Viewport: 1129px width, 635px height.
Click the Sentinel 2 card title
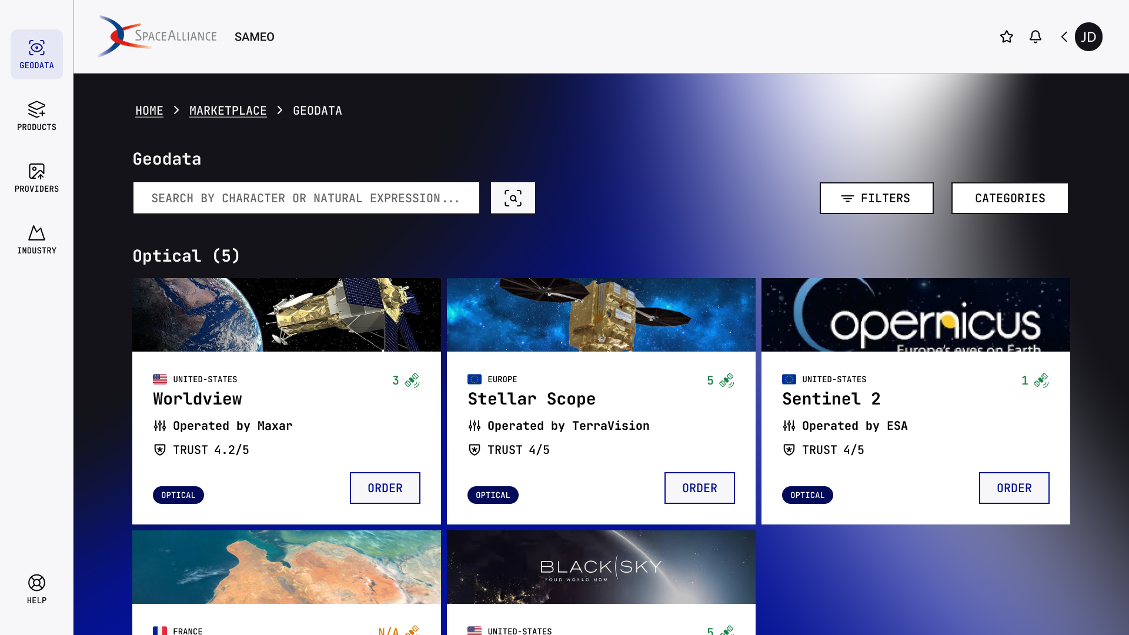(831, 399)
